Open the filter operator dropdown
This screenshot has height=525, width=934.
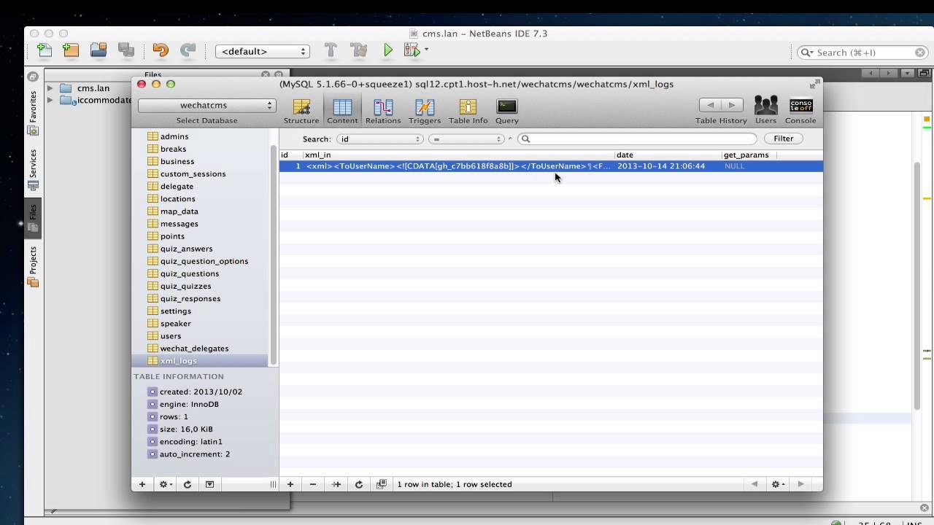pos(467,139)
